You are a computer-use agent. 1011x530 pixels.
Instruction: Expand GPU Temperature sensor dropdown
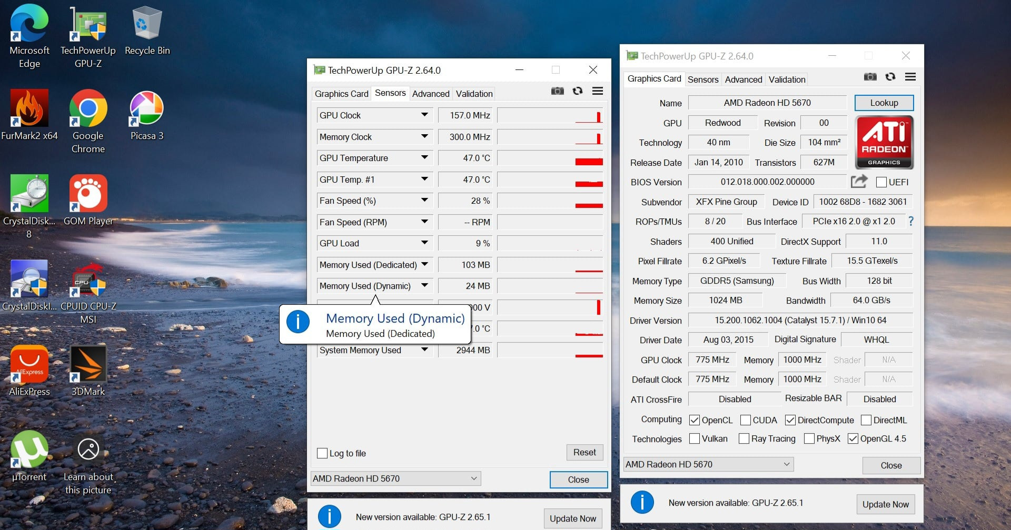(424, 157)
